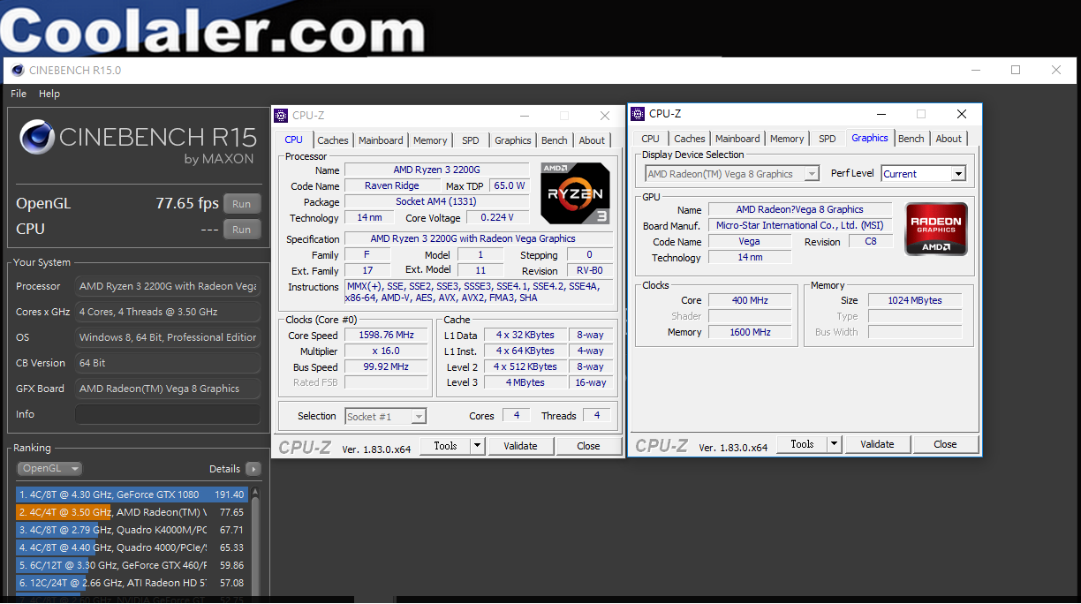Click the 77.65 fps OpenGL score
The width and height of the screenshot is (1081, 604).
(x=187, y=203)
